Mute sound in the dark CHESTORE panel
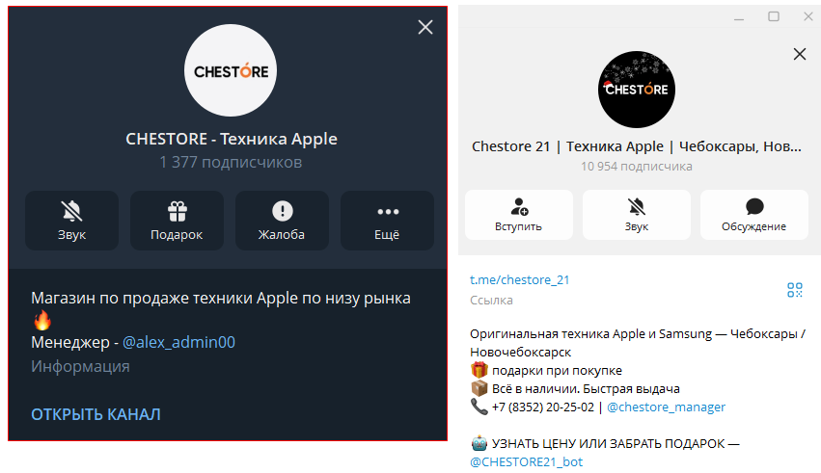This screenshot has width=821, height=473. tap(71, 221)
